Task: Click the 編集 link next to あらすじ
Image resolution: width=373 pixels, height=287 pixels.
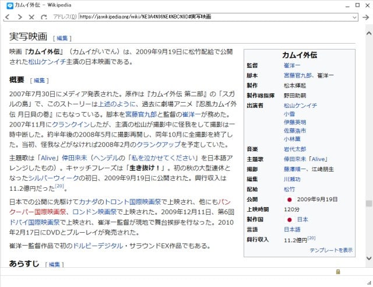Action: pos(54,265)
